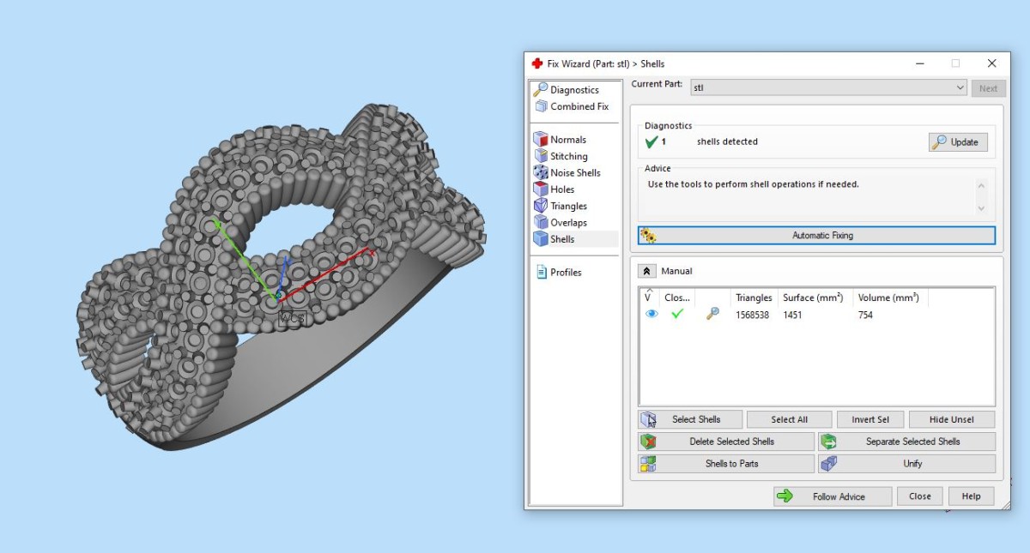Sort shell list by V column
Image resolution: width=1030 pixels, height=553 pixels.
pyautogui.click(x=649, y=297)
